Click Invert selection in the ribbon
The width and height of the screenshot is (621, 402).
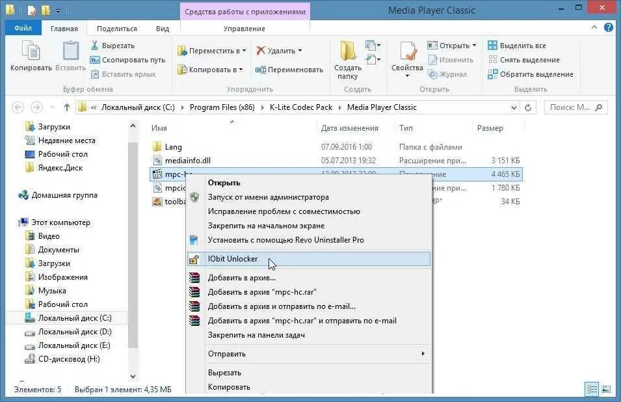(x=531, y=74)
